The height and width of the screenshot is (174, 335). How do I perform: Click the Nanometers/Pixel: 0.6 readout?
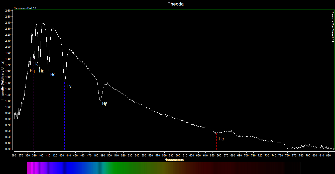25,8
